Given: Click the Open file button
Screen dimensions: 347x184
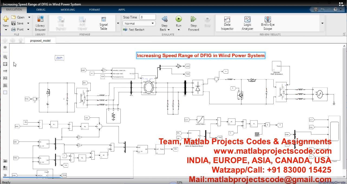Looking at the screenshot, I should tap(18, 17).
